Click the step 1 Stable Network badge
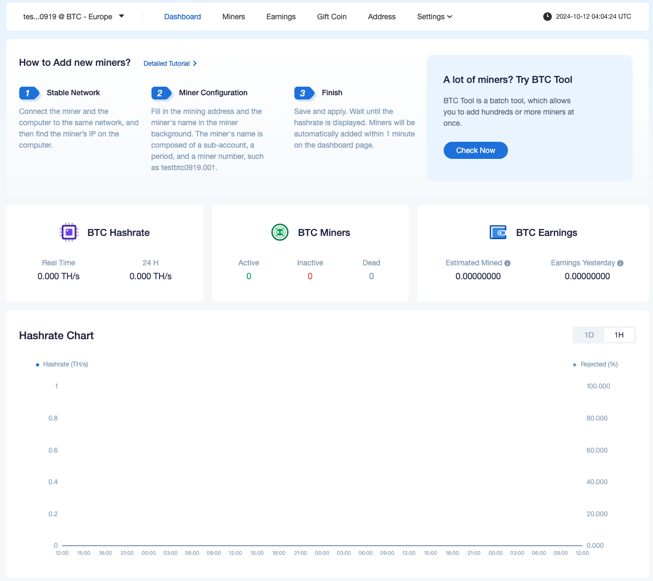 pos(29,93)
